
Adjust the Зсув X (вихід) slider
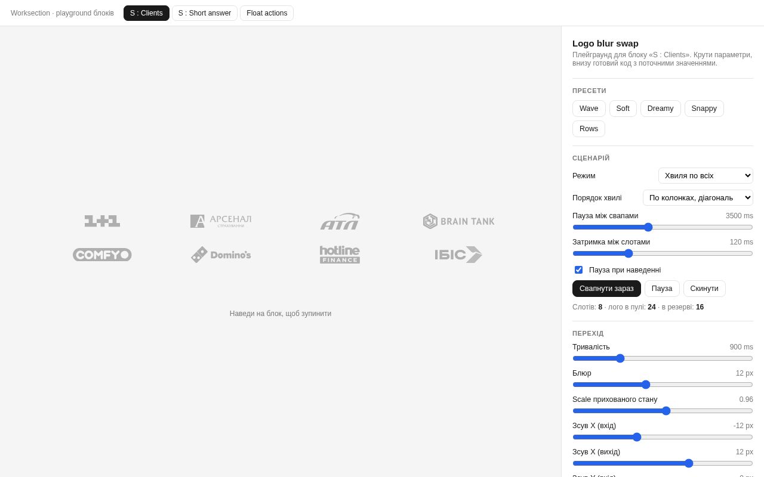tap(663, 463)
